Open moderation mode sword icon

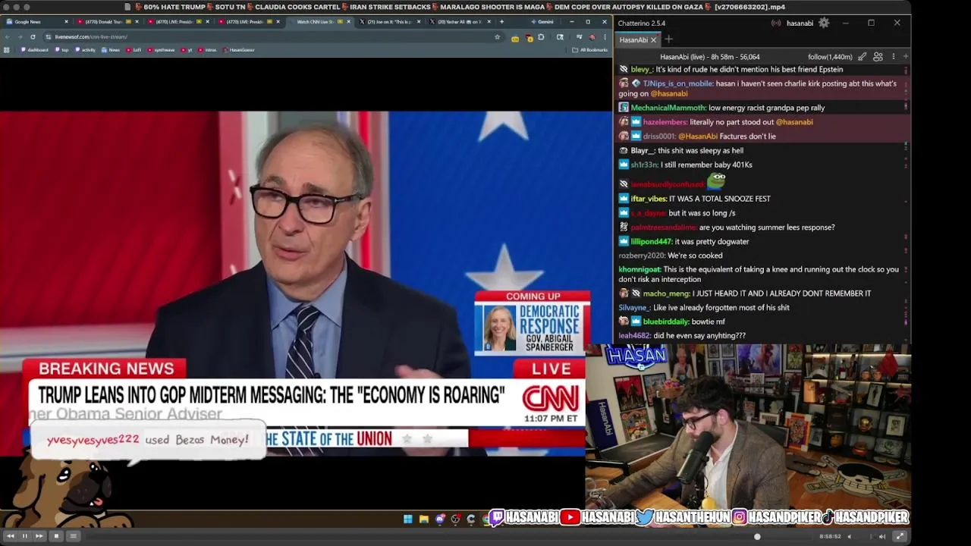[863, 57]
